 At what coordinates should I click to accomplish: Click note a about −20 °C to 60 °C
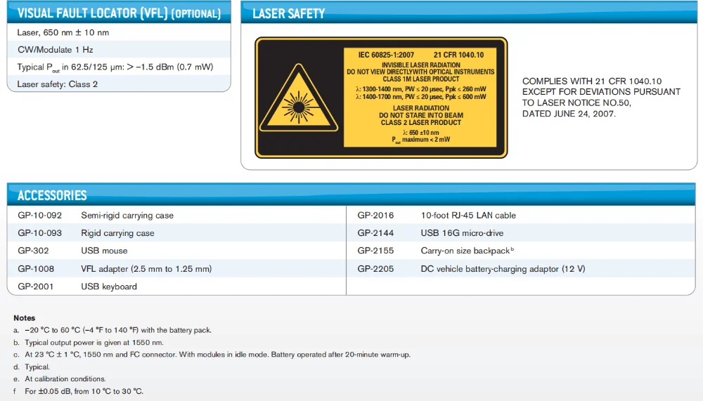point(112,330)
